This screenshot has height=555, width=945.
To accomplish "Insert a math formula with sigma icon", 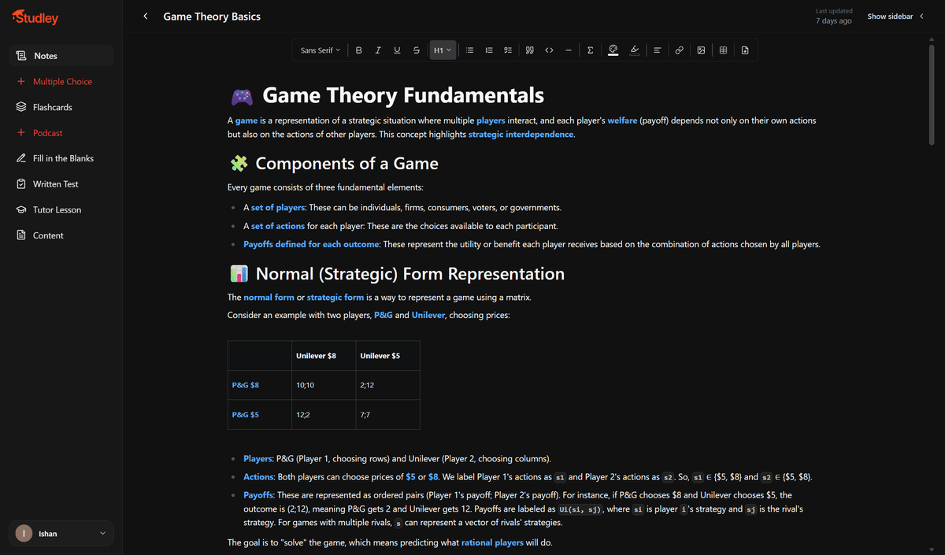I will 591,50.
